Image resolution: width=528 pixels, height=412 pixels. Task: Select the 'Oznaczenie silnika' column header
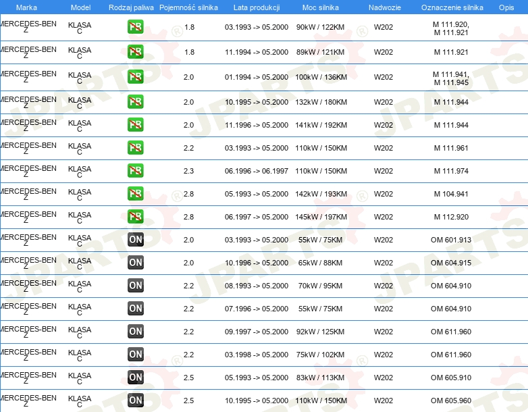click(x=452, y=7)
